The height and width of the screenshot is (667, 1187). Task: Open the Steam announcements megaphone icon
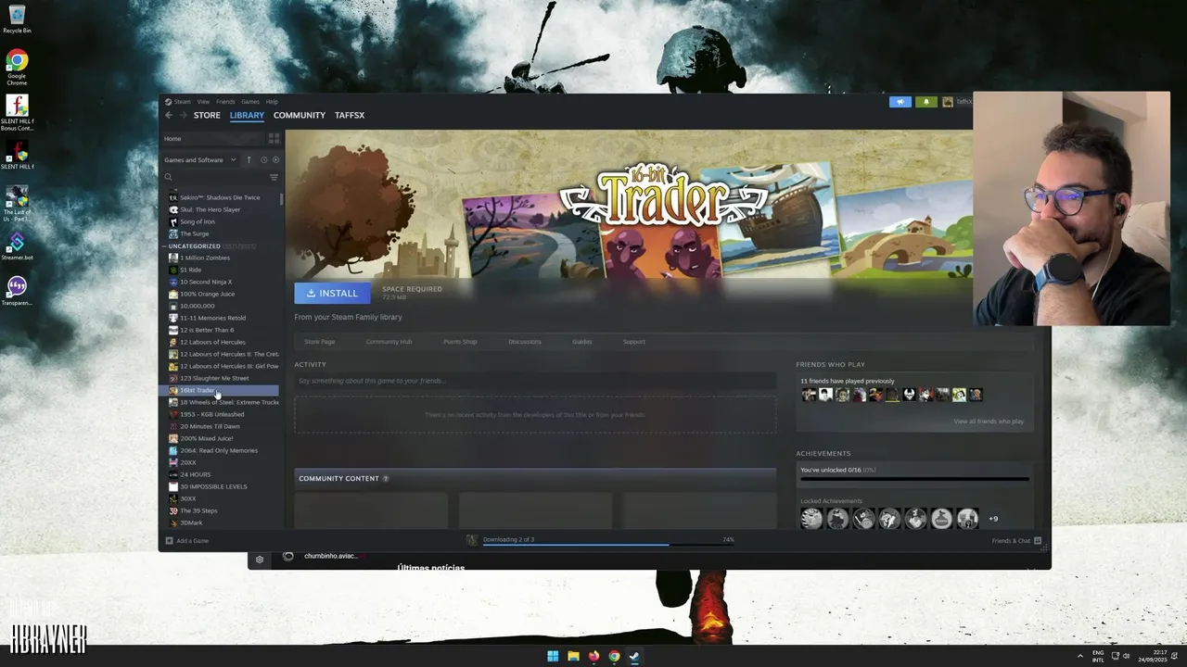click(900, 102)
